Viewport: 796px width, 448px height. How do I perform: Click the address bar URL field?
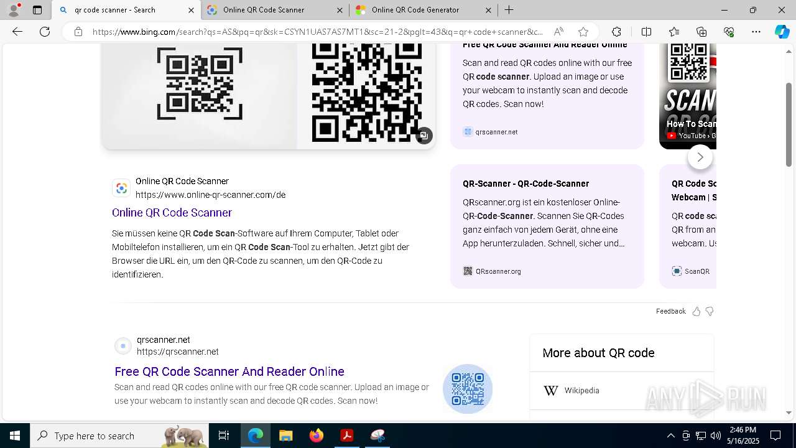[x=317, y=32]
